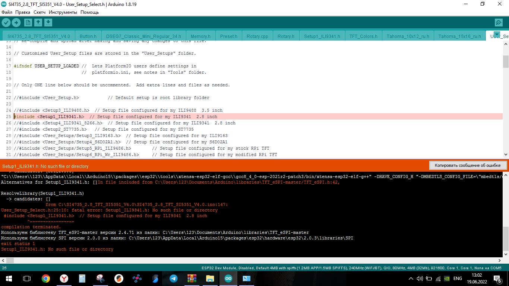
Task: Switch to the Memory.h tab
Action: pyautogui.click(x=200, y=36)
